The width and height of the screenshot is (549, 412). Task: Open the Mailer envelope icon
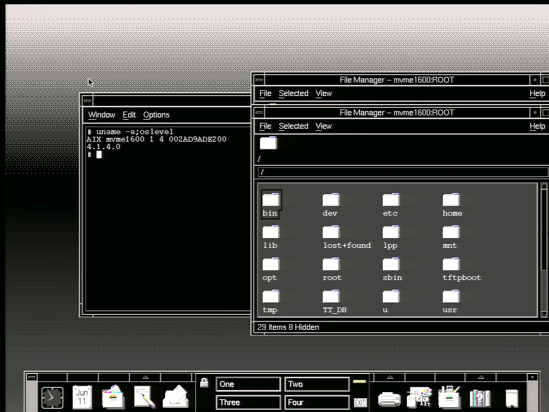(176, 397)
